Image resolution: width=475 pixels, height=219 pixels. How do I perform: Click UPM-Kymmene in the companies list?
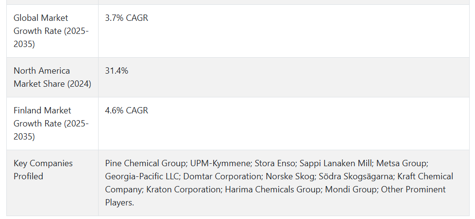(x=221, y=163)
